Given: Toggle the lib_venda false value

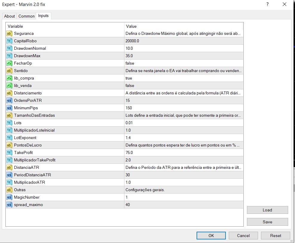Looking at the screenshot, I should pos(130,85).
